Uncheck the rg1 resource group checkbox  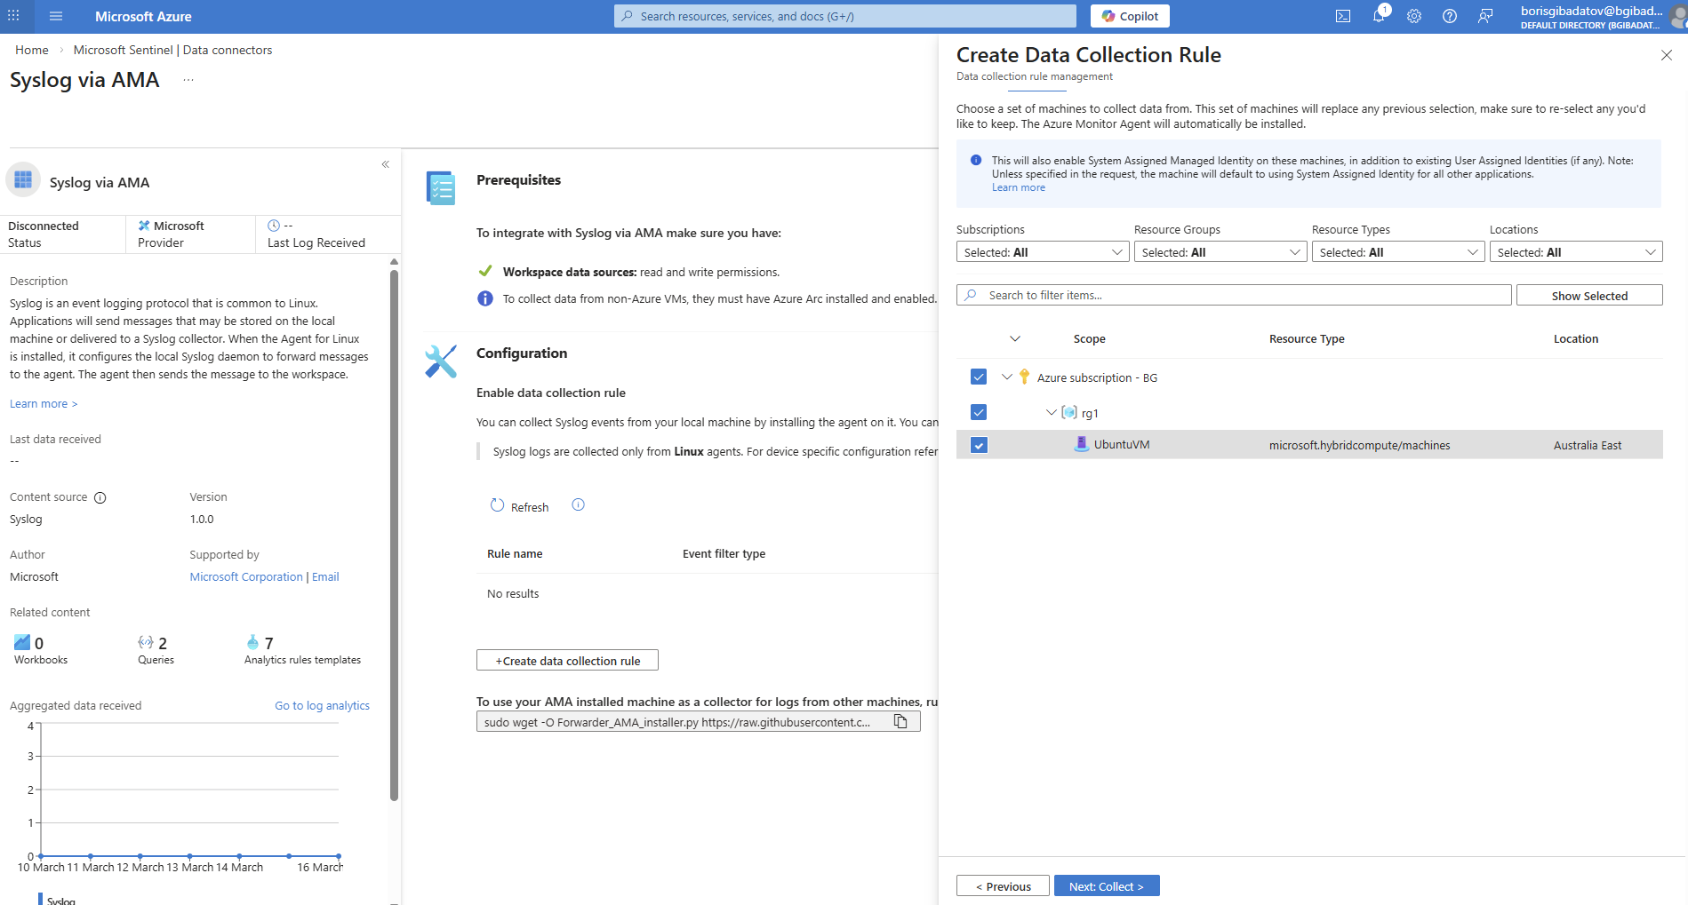click(x=979, y=412)
